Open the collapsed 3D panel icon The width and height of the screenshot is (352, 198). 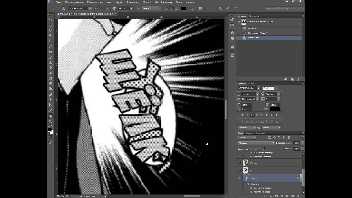(232, 47)
